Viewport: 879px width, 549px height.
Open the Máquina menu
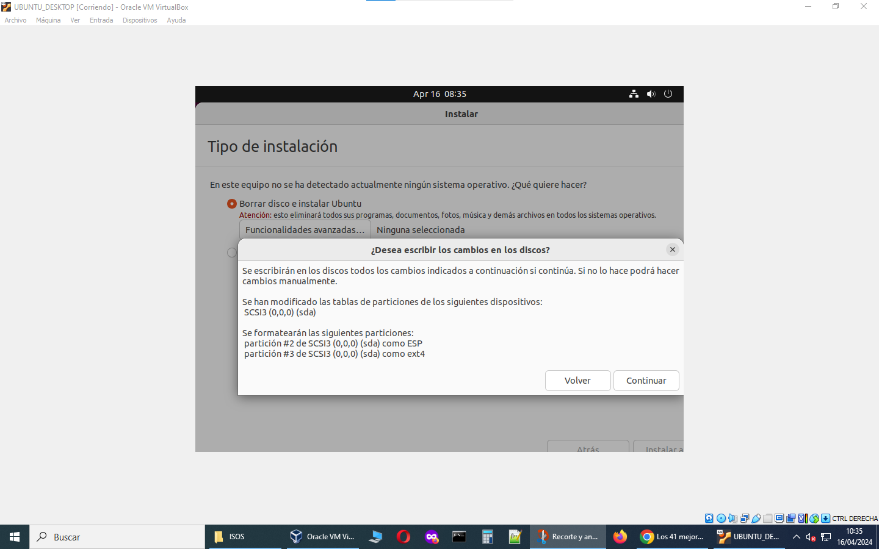click(x=48, y=20)
